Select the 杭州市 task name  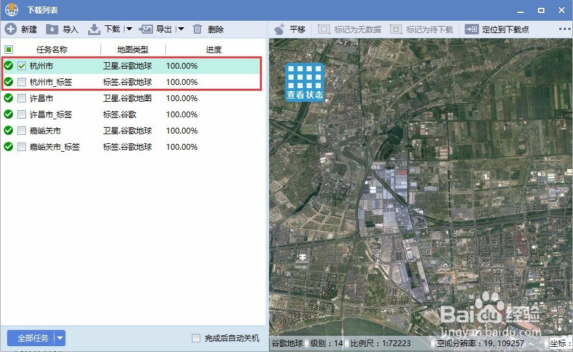pyautogui.click(x=41, y=65)
